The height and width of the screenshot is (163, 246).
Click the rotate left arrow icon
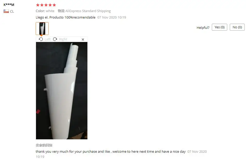pos(41,39)
